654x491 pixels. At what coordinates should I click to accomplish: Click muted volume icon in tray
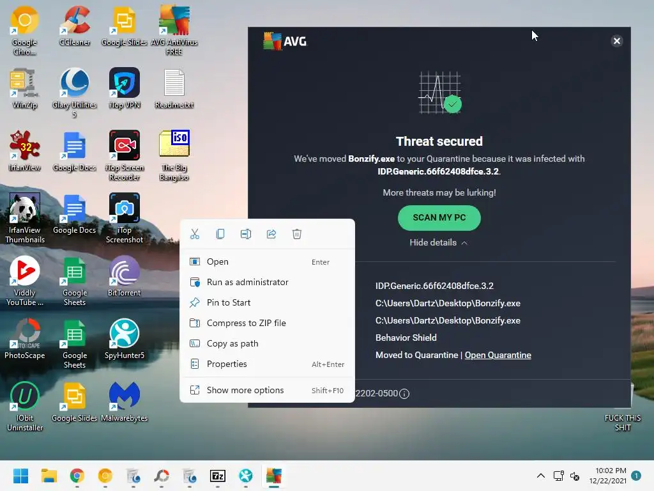[575, 476]
